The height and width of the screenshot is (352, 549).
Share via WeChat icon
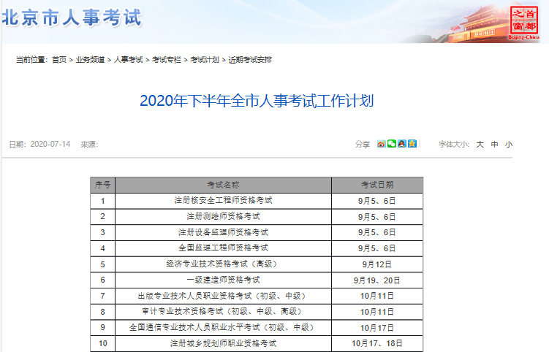click(391, 144)
